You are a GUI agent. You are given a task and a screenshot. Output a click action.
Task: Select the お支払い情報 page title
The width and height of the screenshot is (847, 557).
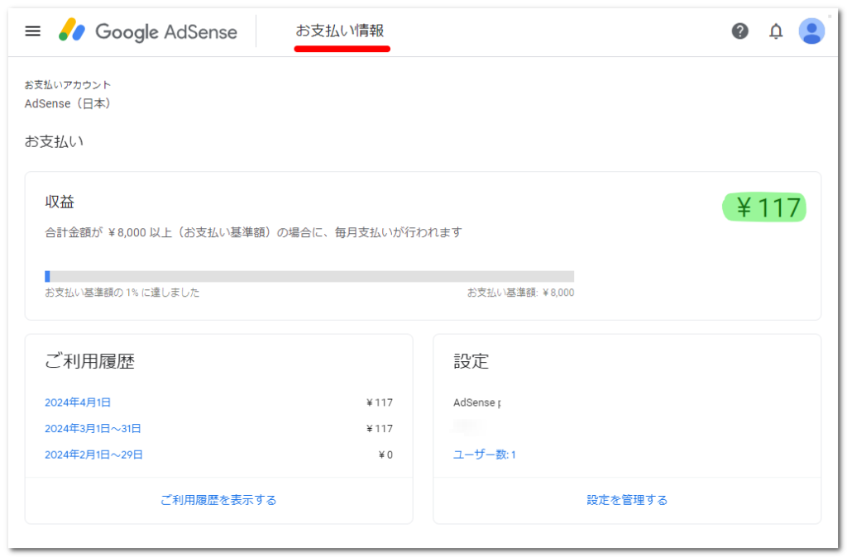[x=340, y=31]
